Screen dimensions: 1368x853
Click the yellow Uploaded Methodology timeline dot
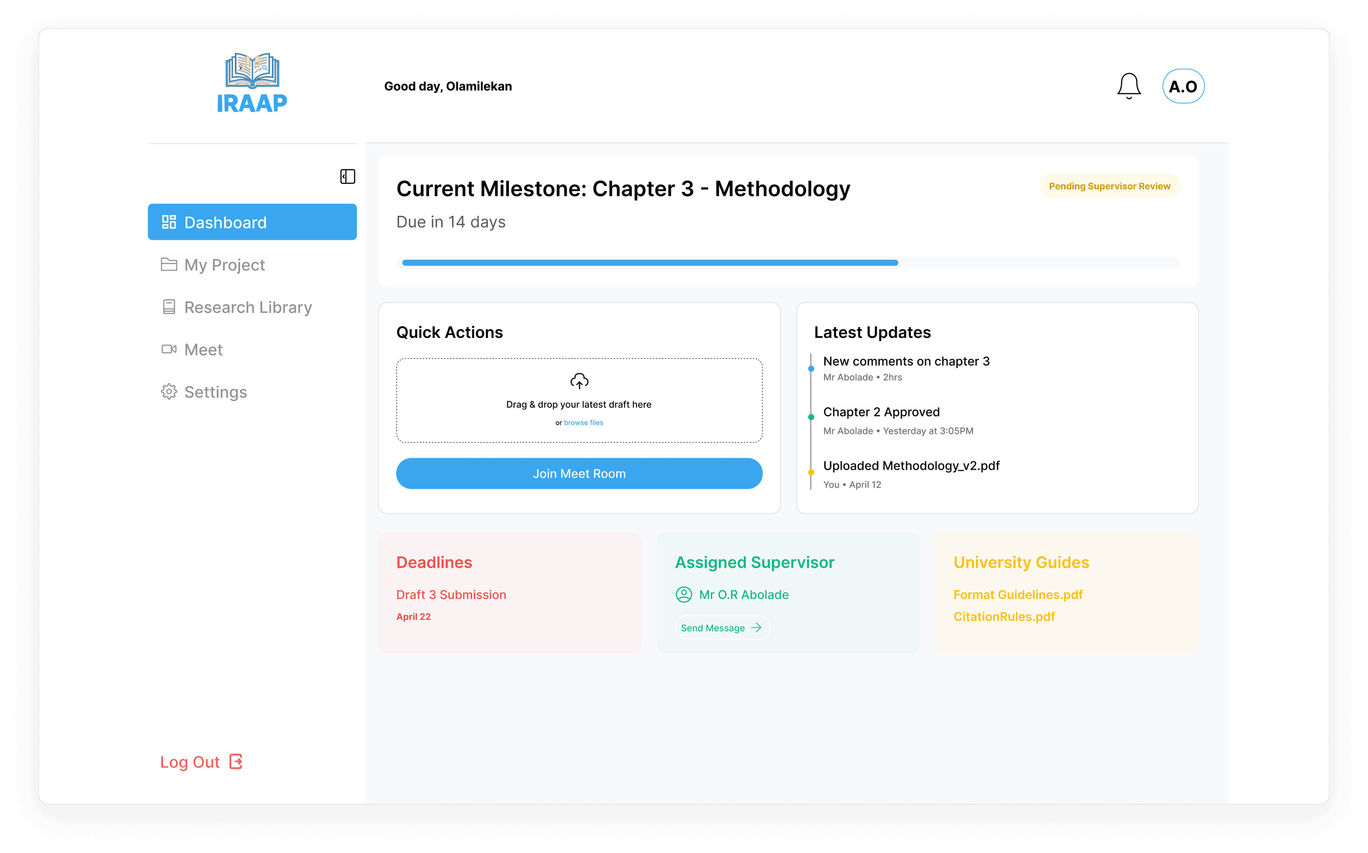pyautogui.click(x=811, y=472)
